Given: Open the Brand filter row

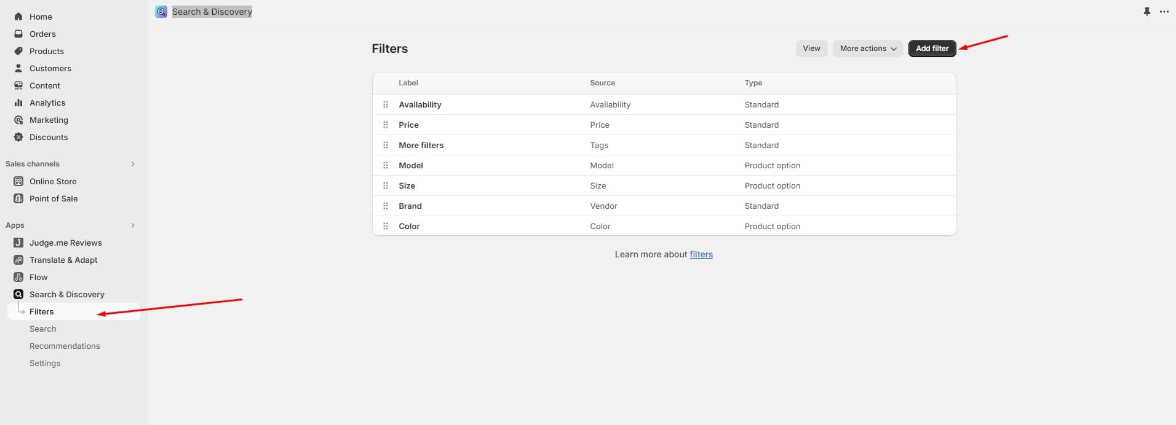Looking at the screenshot, I should pyautogui.click(x=410, y=206).
